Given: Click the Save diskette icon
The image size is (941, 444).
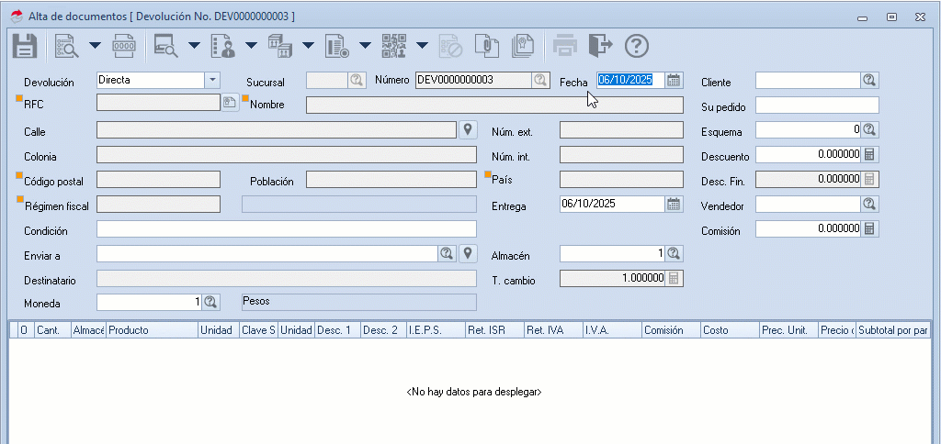Looking at the screenshot, I should 24,45.
